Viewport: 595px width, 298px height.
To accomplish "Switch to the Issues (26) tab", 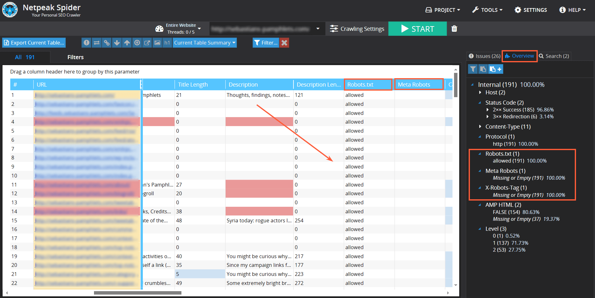I will point(485,56).
